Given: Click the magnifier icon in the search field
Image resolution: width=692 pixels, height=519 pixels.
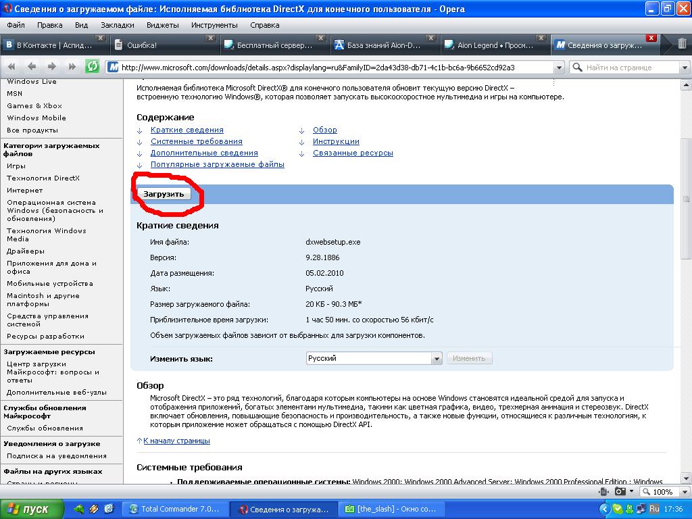Looking at the screenshot, I should pos(577,68).
